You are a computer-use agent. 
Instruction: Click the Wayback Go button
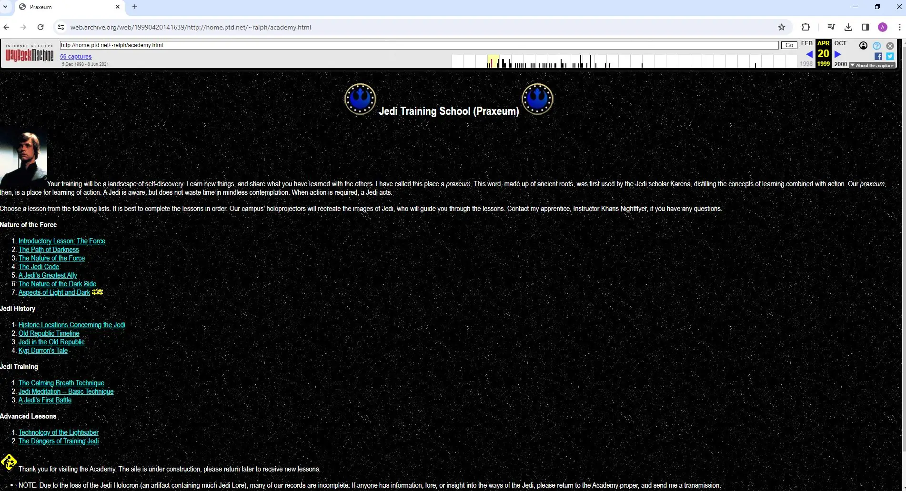click(x=789, y=45)
